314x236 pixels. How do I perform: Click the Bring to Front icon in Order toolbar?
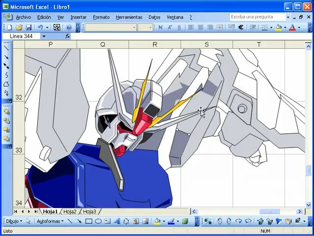coord(6,112)
